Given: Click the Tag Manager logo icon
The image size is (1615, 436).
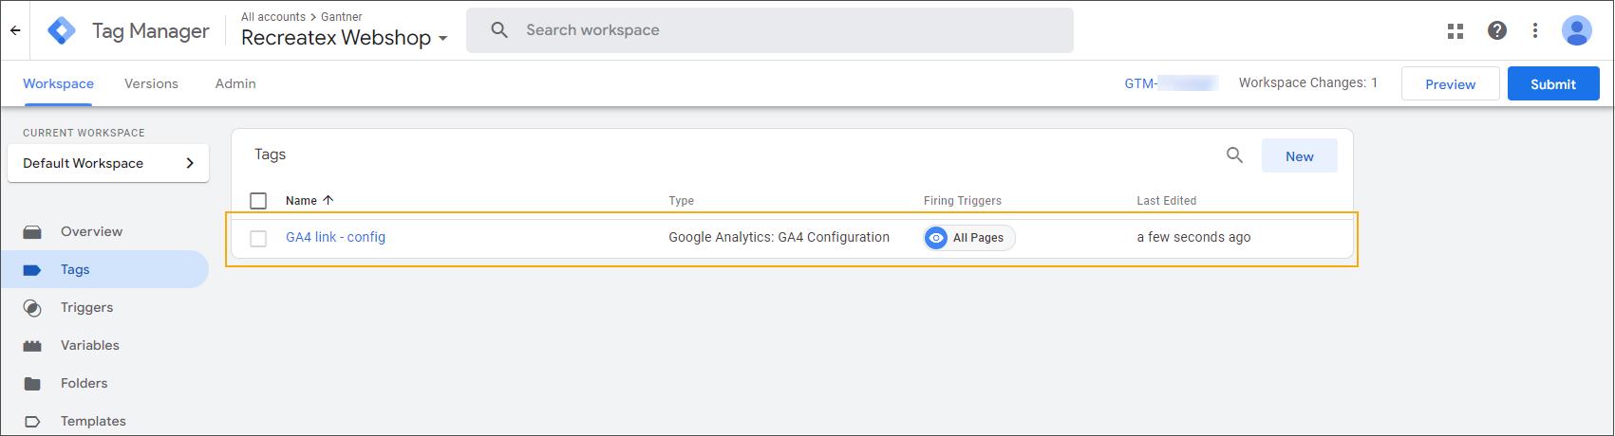Looking at the screenshot, I should [62, 30].
